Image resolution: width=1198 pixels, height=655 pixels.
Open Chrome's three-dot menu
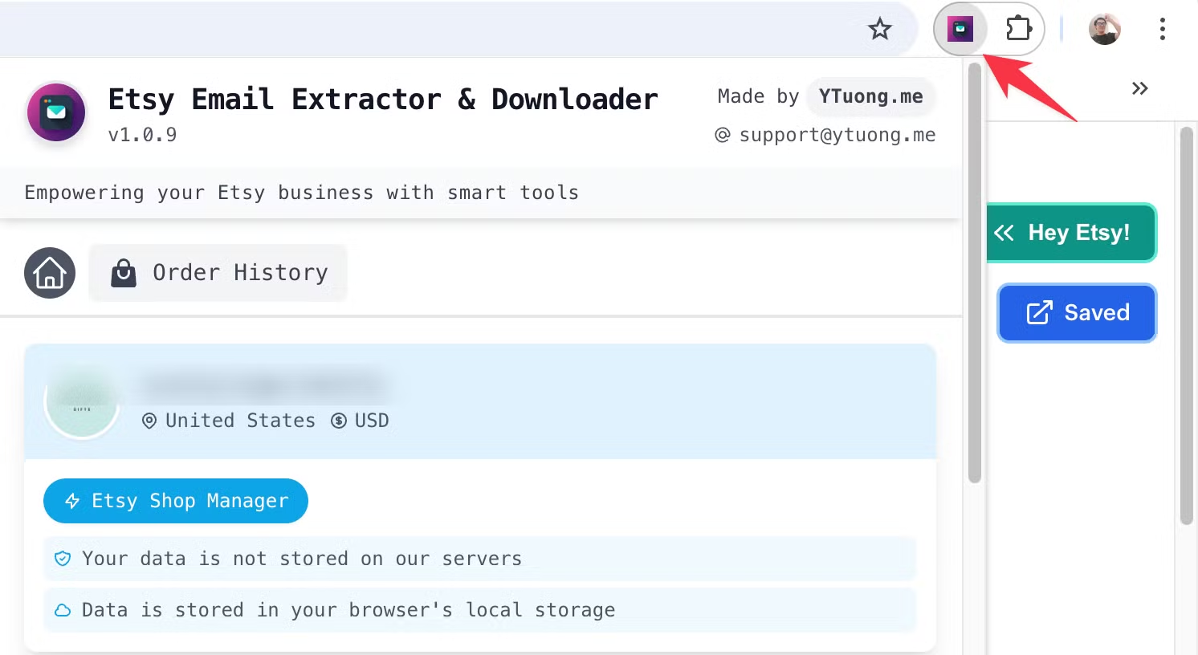[1162, 30]
